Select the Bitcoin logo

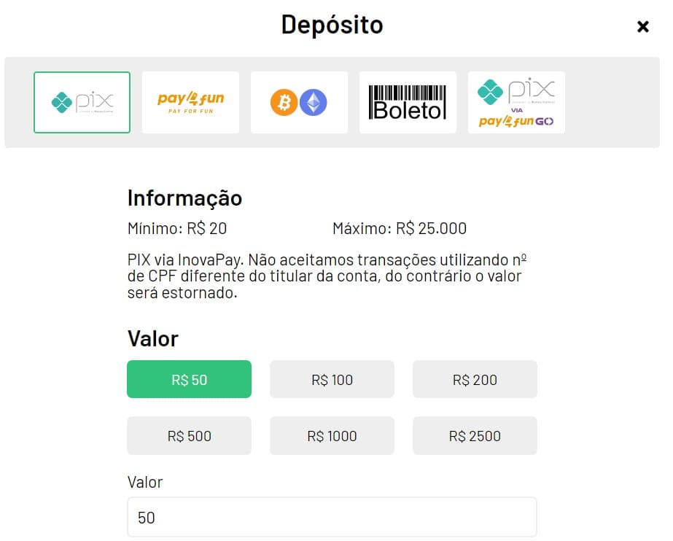tap(284, 103)
